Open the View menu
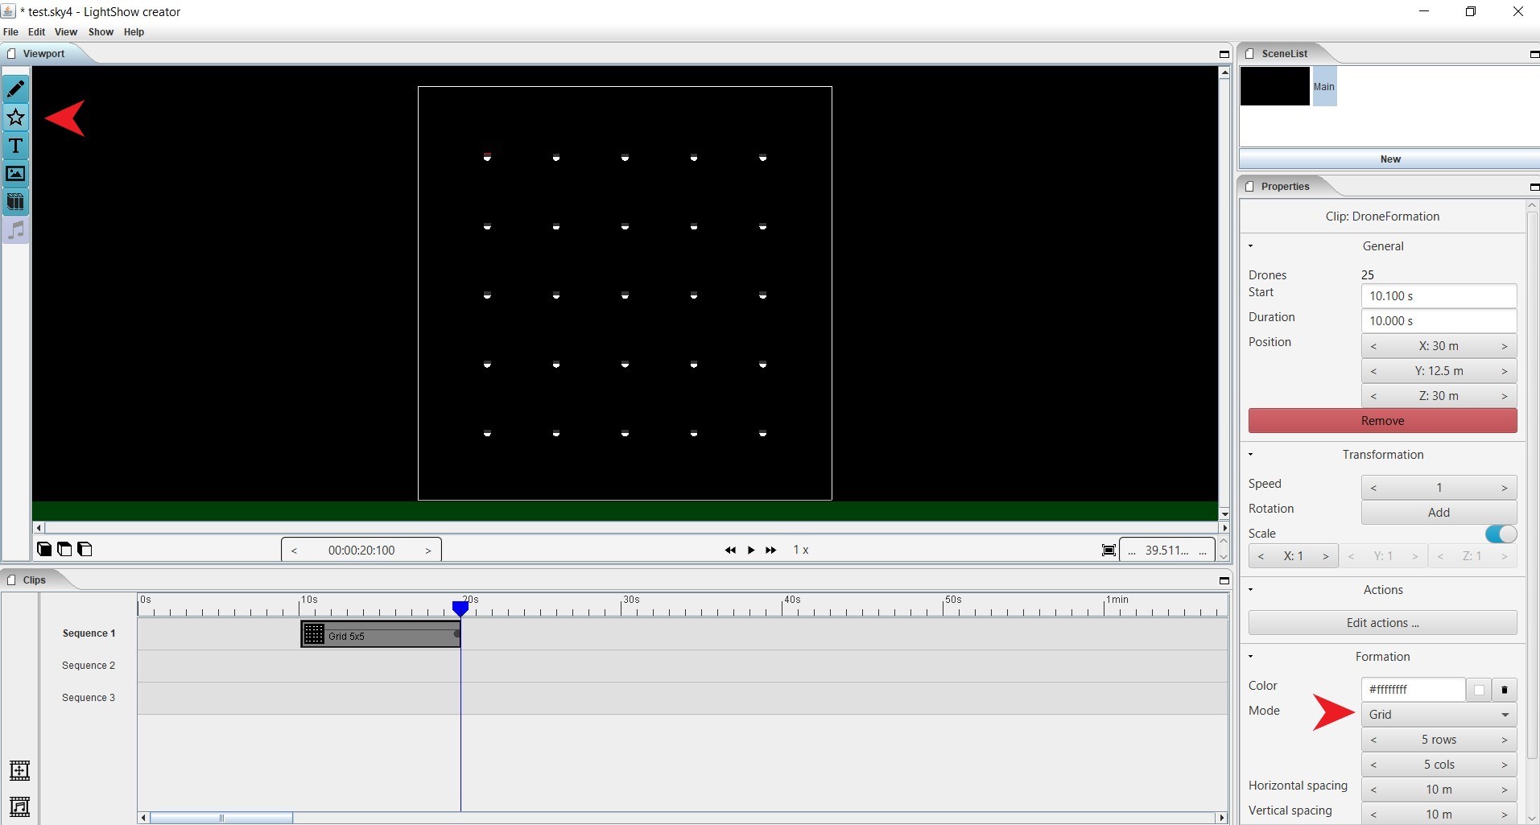The height and width of the screenshot is (825, 1540). (x=66, y=32)
